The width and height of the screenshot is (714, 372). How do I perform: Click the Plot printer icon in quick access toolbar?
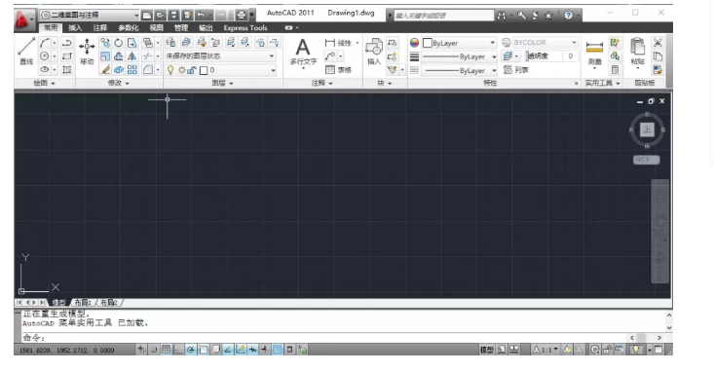tap(242, 15)
